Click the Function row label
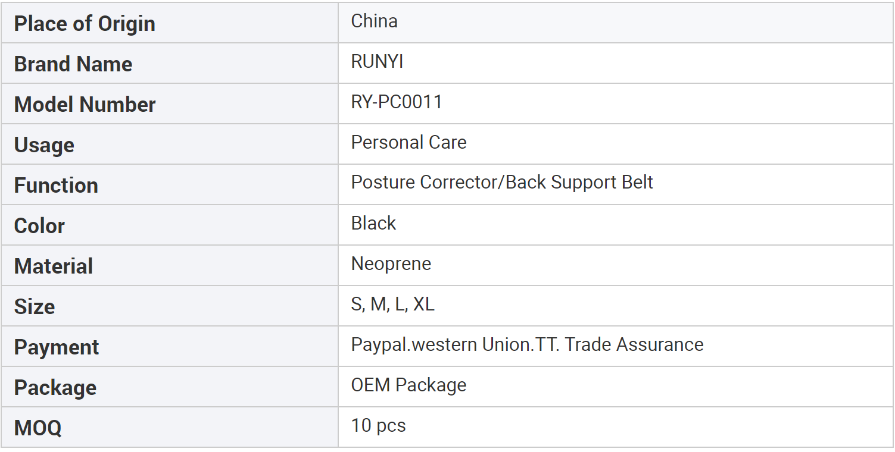The height and width of the screenshot is (452, 895). pos(56,186)
